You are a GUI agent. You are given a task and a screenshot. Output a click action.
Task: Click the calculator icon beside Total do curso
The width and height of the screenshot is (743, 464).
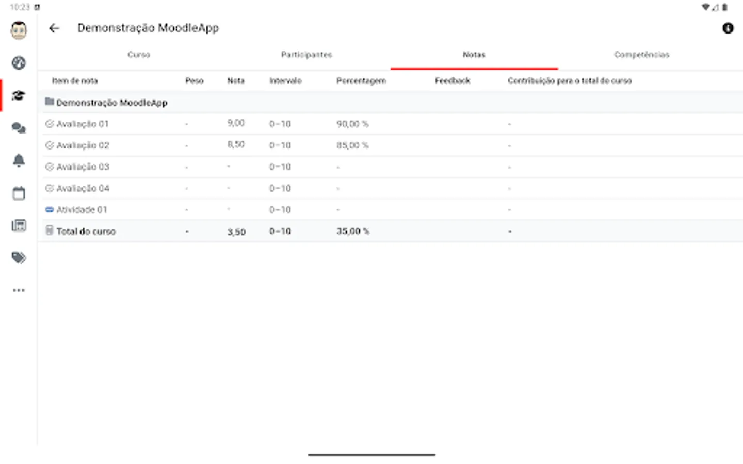coord(49,231)
